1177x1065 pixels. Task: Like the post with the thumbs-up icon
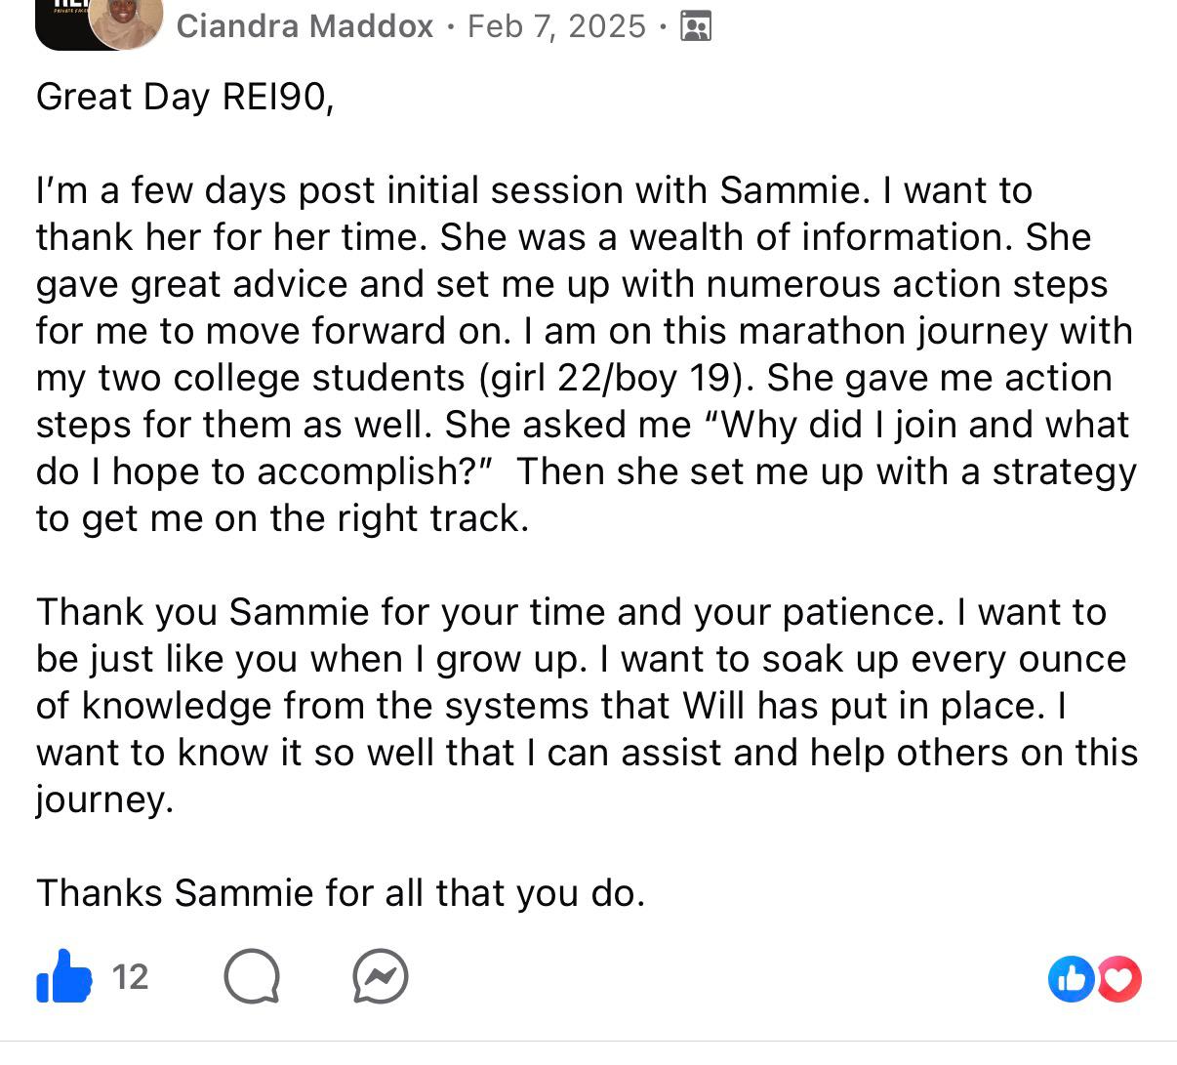(64, 976)
